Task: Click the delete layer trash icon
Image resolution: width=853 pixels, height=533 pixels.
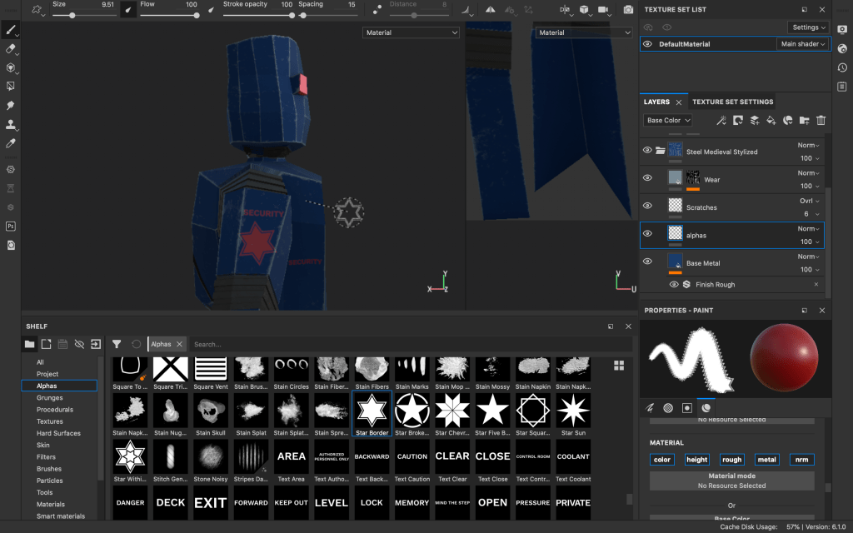Action: (821, 121)
